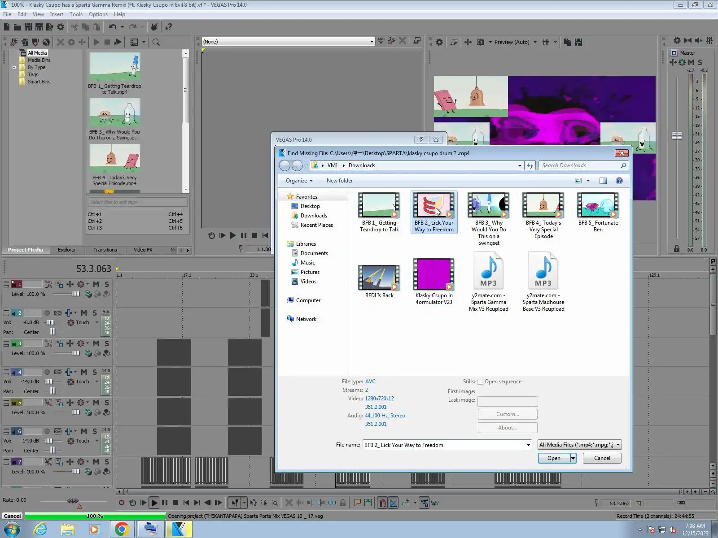Viewport: 718px width, 538px height.
Task: Click the Stop button in the timeline transport bar
Action: click(x=175, y=503)
